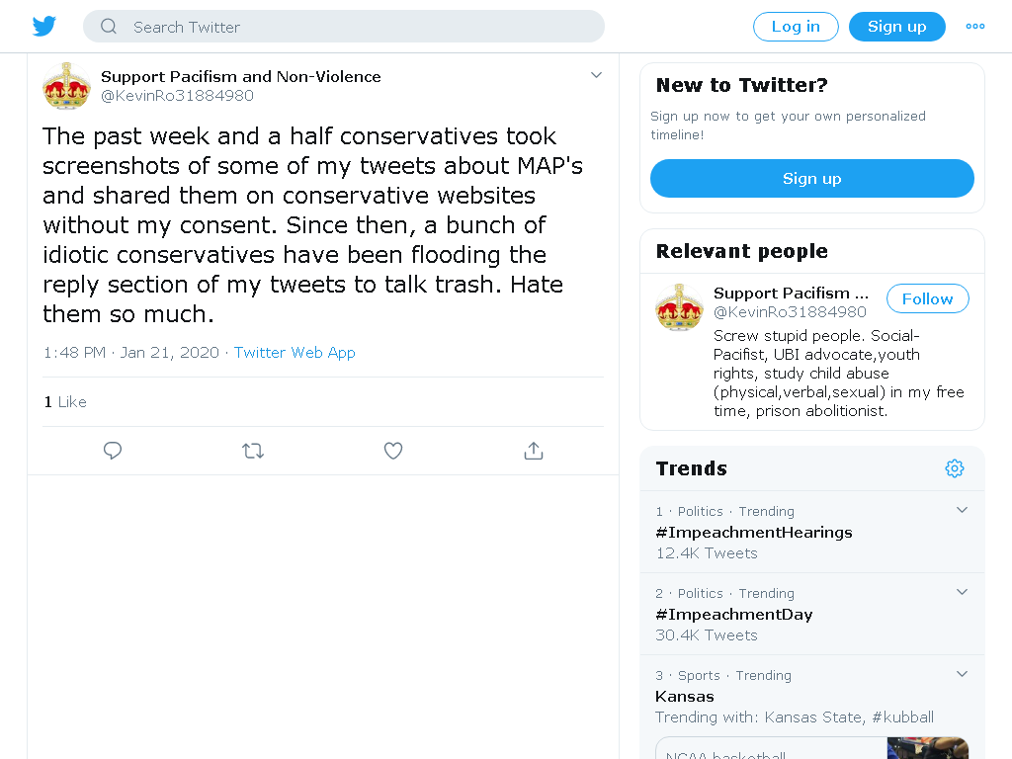Open the Twitter Web App link
The image size is (1012, 759).
[295, 353]
